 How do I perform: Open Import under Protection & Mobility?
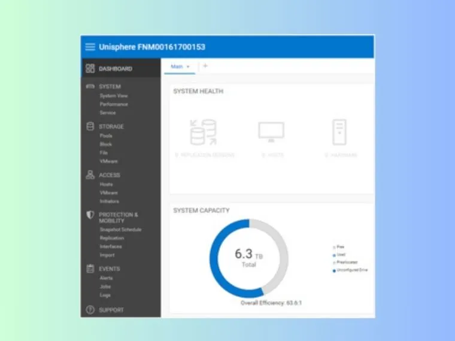(x=107, y=255)
